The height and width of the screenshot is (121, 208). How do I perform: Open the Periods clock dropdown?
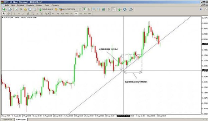(x=125, y=9)
